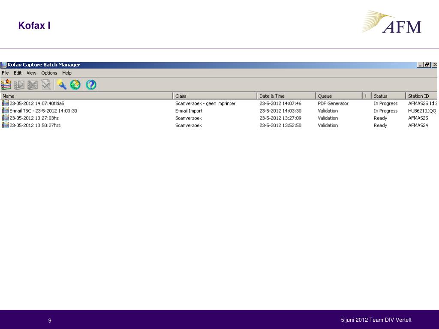Click the batch icon of 23-05-2012 13:50:27hz1
This screenshot has height=329, width=439.
(x=5, y=125)
